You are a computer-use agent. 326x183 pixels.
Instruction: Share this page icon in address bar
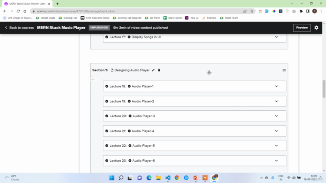tap(244, 11)
